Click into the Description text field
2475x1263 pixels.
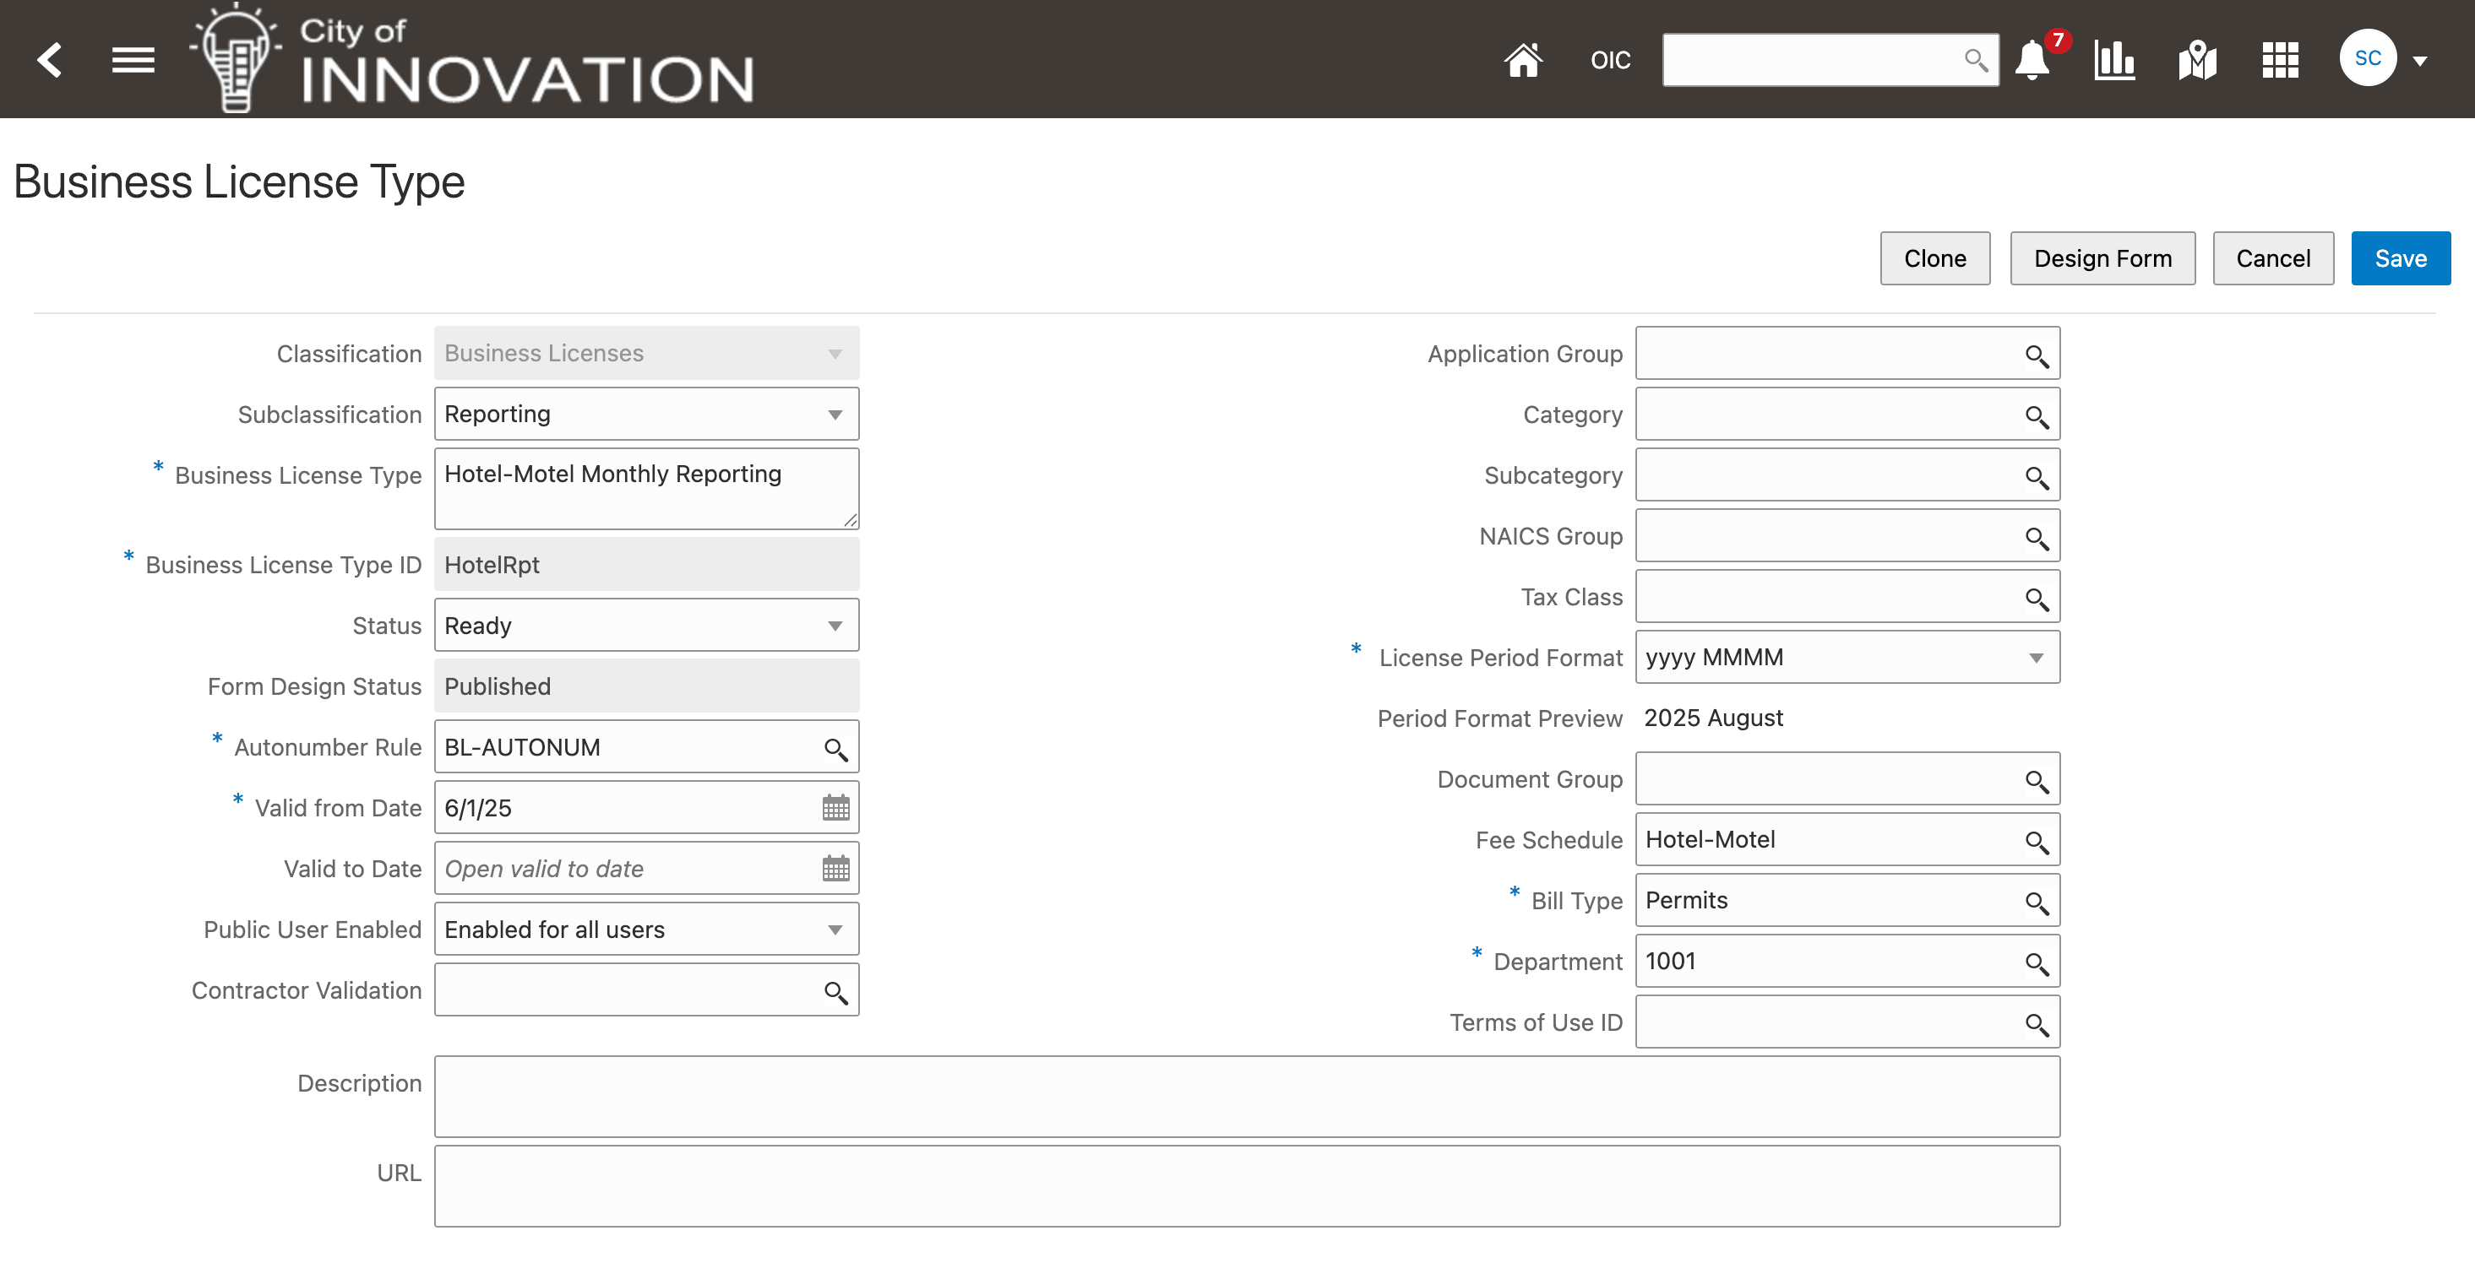click(x=1246, y=1096)
